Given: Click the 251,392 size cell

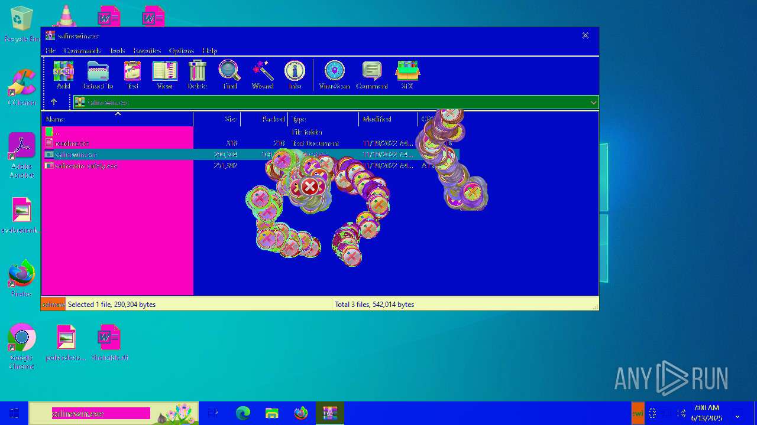Looking at the screenshot, I should (x=225, y=166).
